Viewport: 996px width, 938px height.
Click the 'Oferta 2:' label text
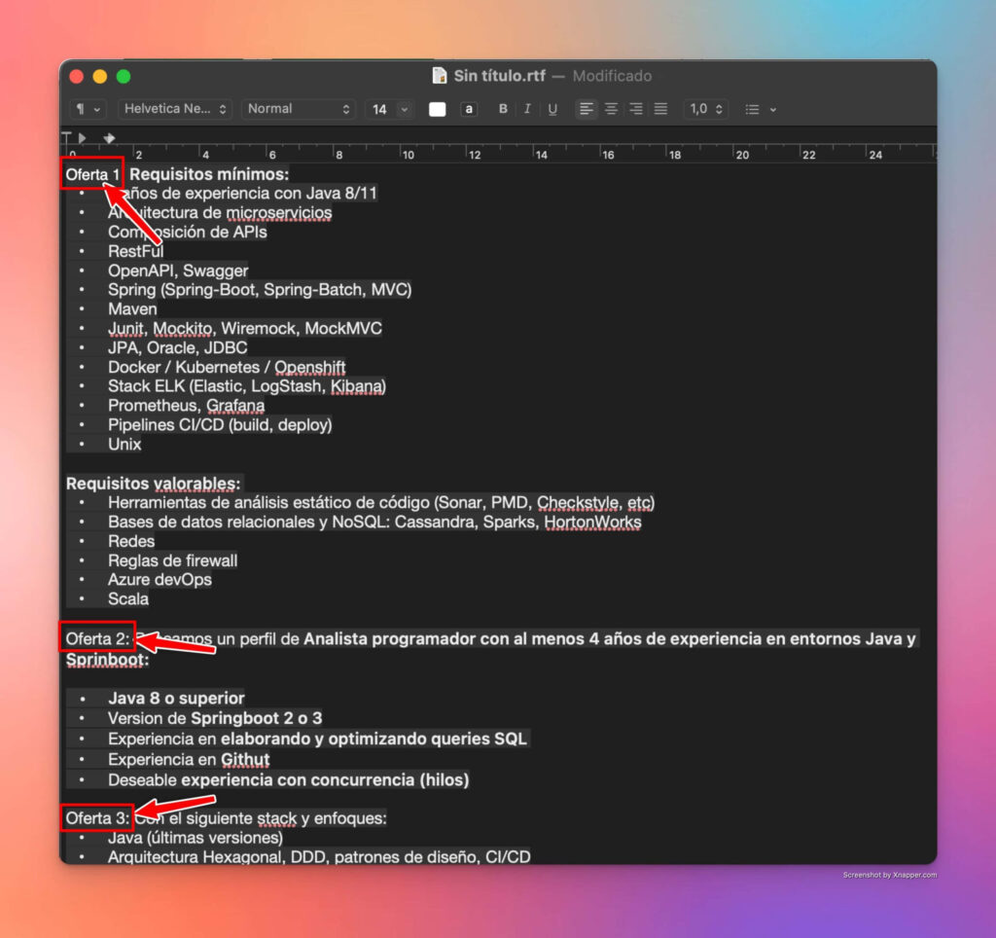[x=98, y=638]
